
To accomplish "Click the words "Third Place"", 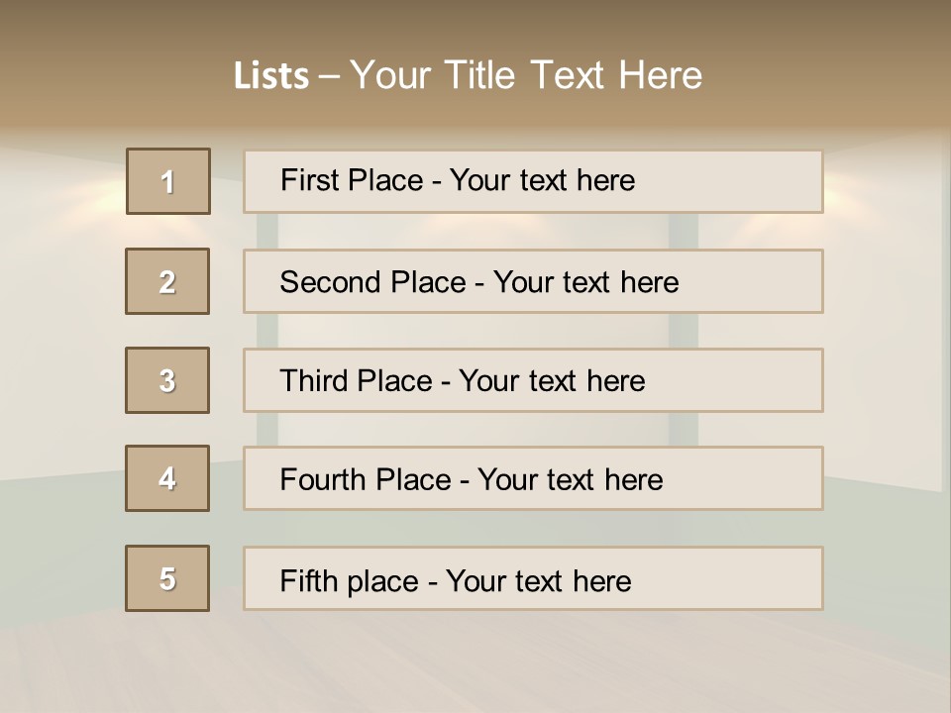I will [356, 381].
